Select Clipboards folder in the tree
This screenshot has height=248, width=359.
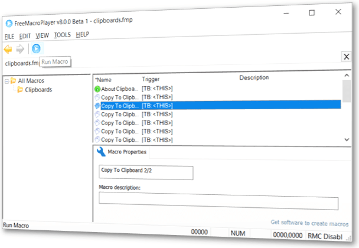point(38,90)
